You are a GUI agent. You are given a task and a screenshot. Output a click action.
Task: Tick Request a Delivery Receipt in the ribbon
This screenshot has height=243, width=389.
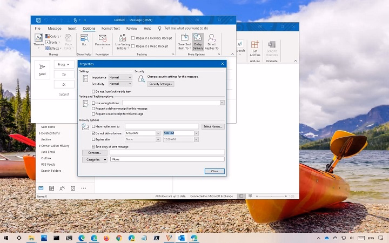coord(133,38)
